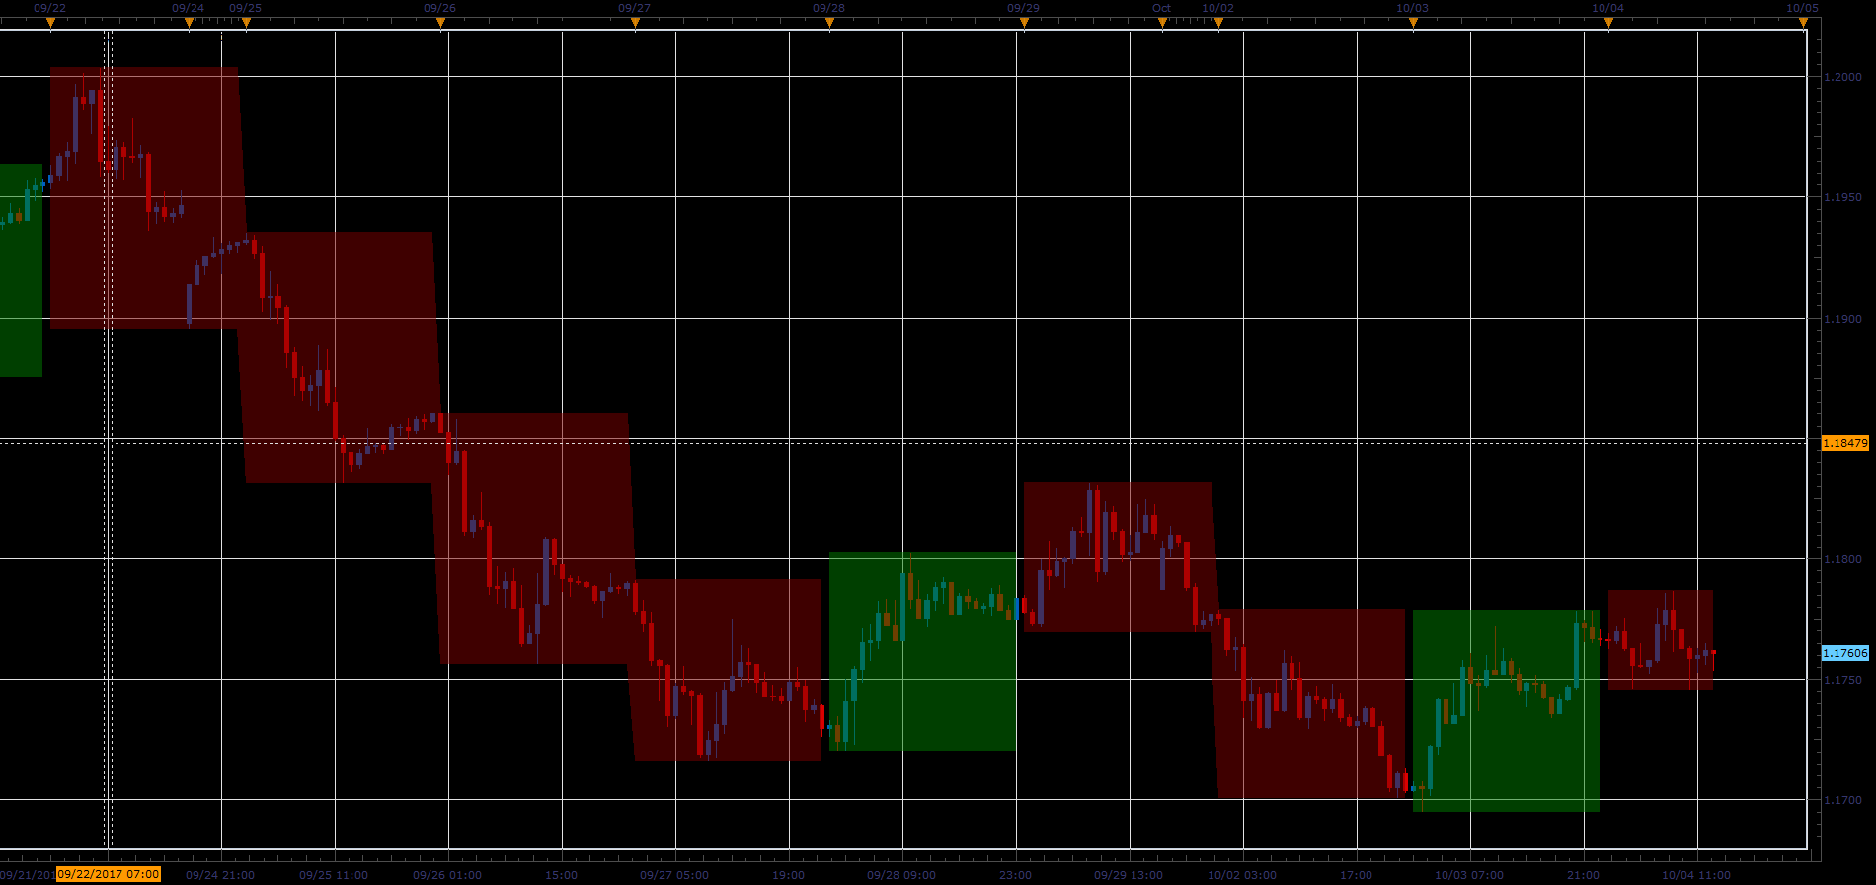1876x885 pixels.
Task: Click the orange day marker under 10/02
Action: [x=1218, y=23]
